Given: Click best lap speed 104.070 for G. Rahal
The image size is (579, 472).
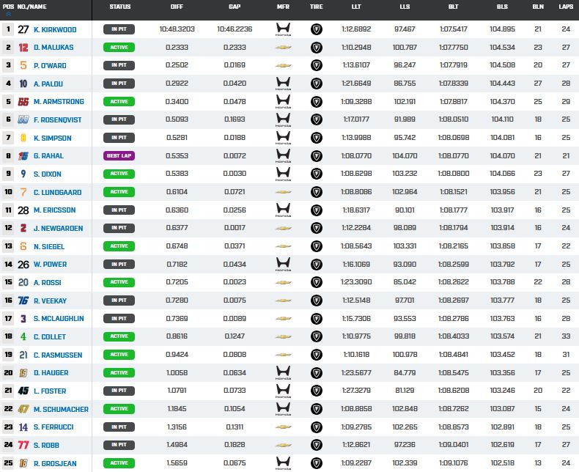Looking at the screenshot, I should point(502,156).
